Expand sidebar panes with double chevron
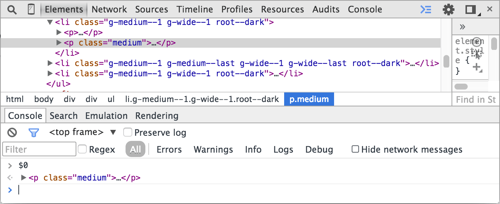The height and width of the screenshot is (204, 500). (463, 27)
